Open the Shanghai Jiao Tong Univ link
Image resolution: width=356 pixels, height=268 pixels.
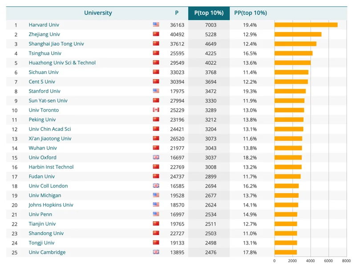click(x=56, y=44)
